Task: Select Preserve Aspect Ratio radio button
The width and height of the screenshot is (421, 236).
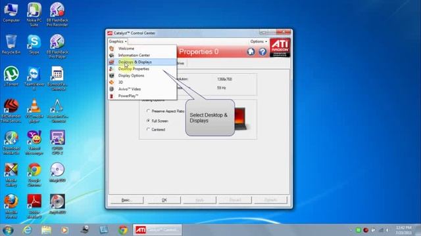Action: click(x=148, y=111)
